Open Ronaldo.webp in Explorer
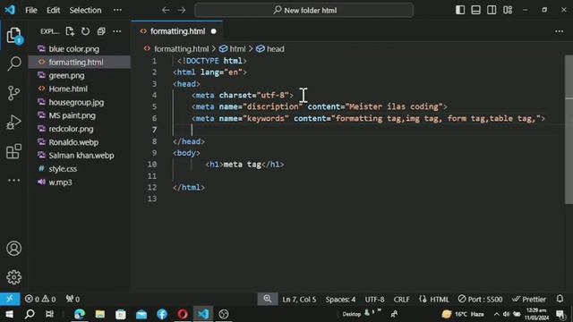573x322 pixels. pyautogui.click(x=80, y=142)
